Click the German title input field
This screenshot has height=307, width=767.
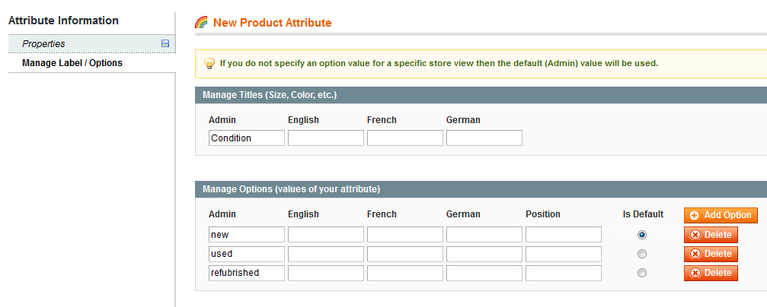484,138
